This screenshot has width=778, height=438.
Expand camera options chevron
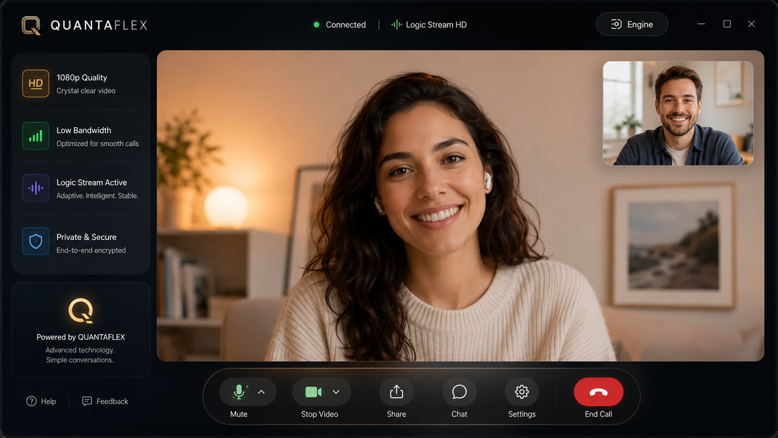click(336, 392)
